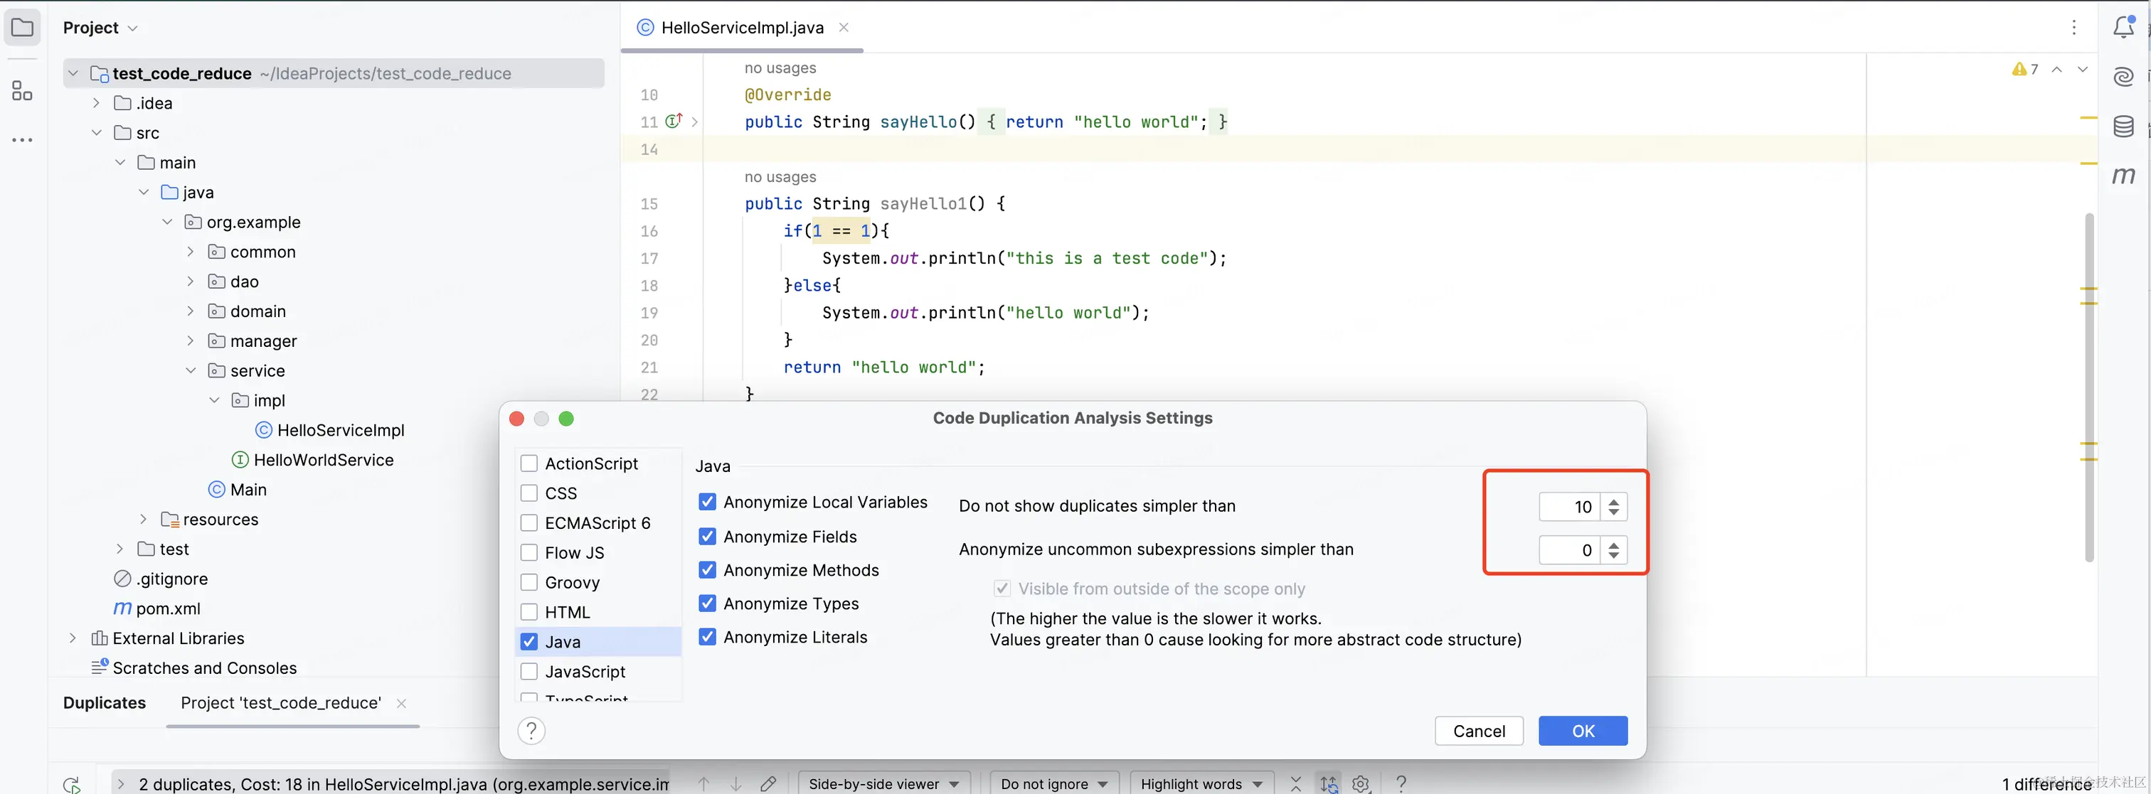Open the Side-by-side viewer dropdown
Viewport: 2151px width, 794px height.
click(884, 783)
